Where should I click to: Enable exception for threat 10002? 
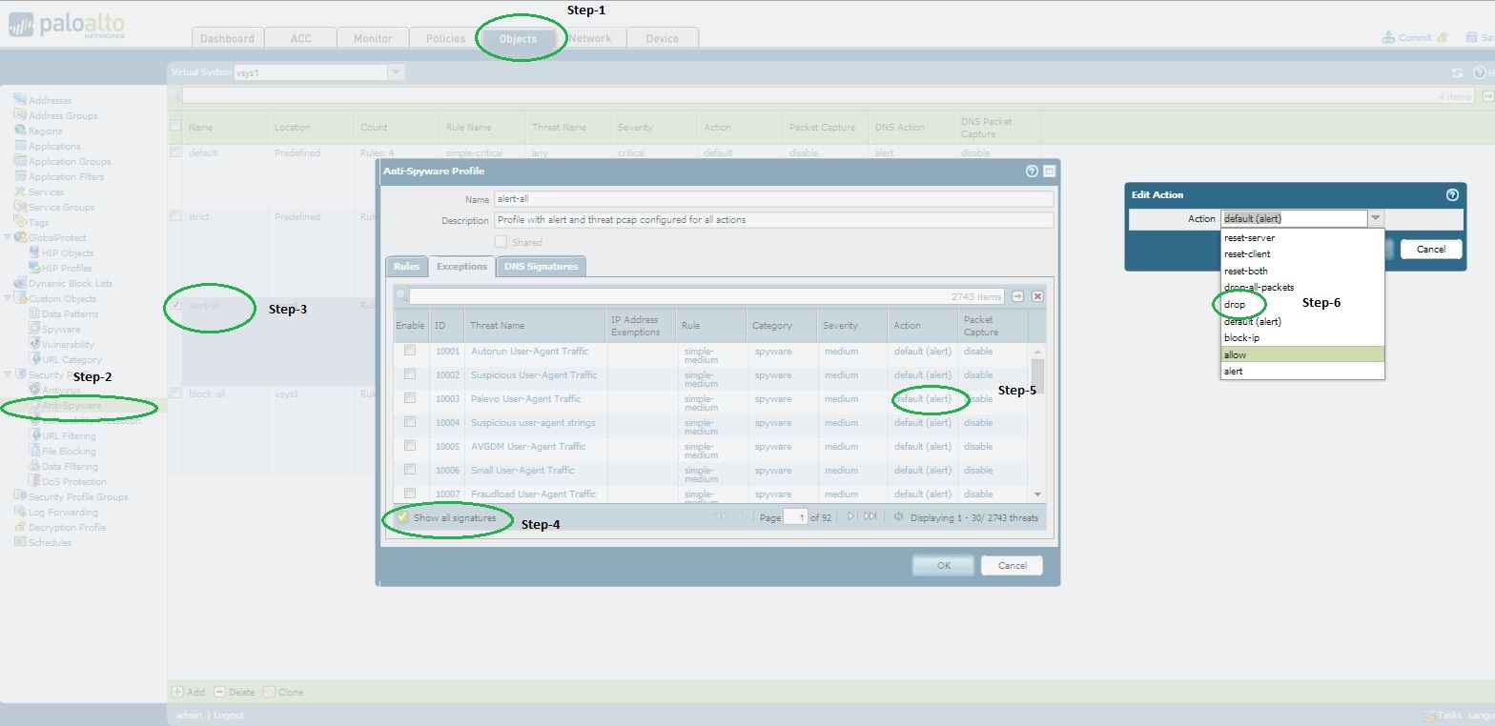pos(410,374)
